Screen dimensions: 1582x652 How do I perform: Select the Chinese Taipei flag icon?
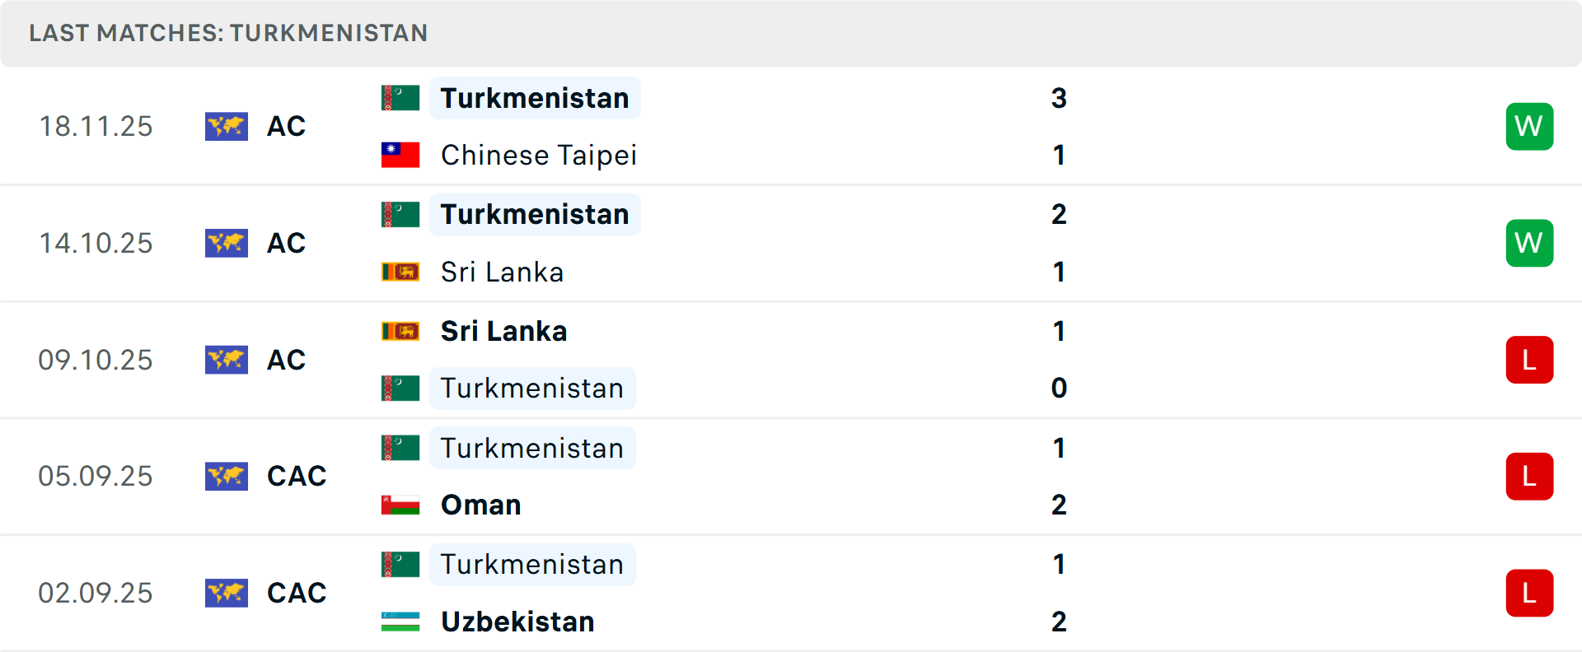click(x=400, y=155)
